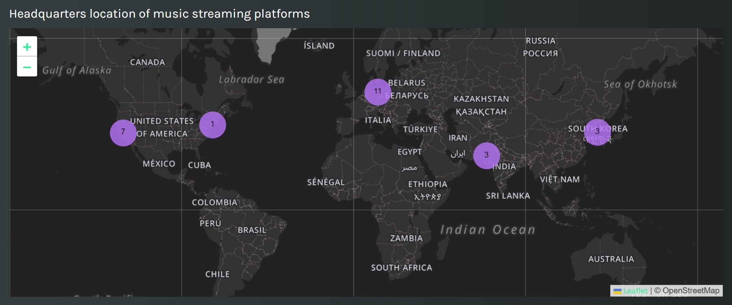Click the SUOMI / FINLAND label
Viewport: 732px width, 305px height.
[403, 53]
